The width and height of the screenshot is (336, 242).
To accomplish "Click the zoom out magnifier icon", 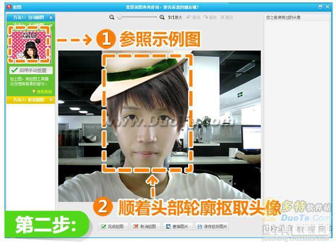I will [111, 17].
